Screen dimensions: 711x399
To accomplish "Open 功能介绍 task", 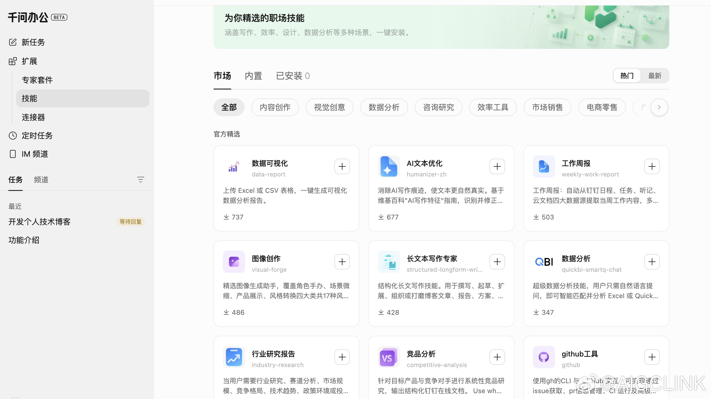I will [24, 240].
